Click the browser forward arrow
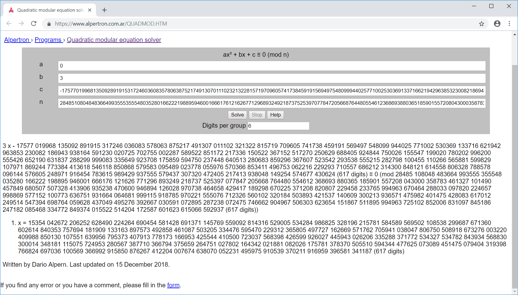Viewport: 518px width, 295px height. click(x=21, y=24)
